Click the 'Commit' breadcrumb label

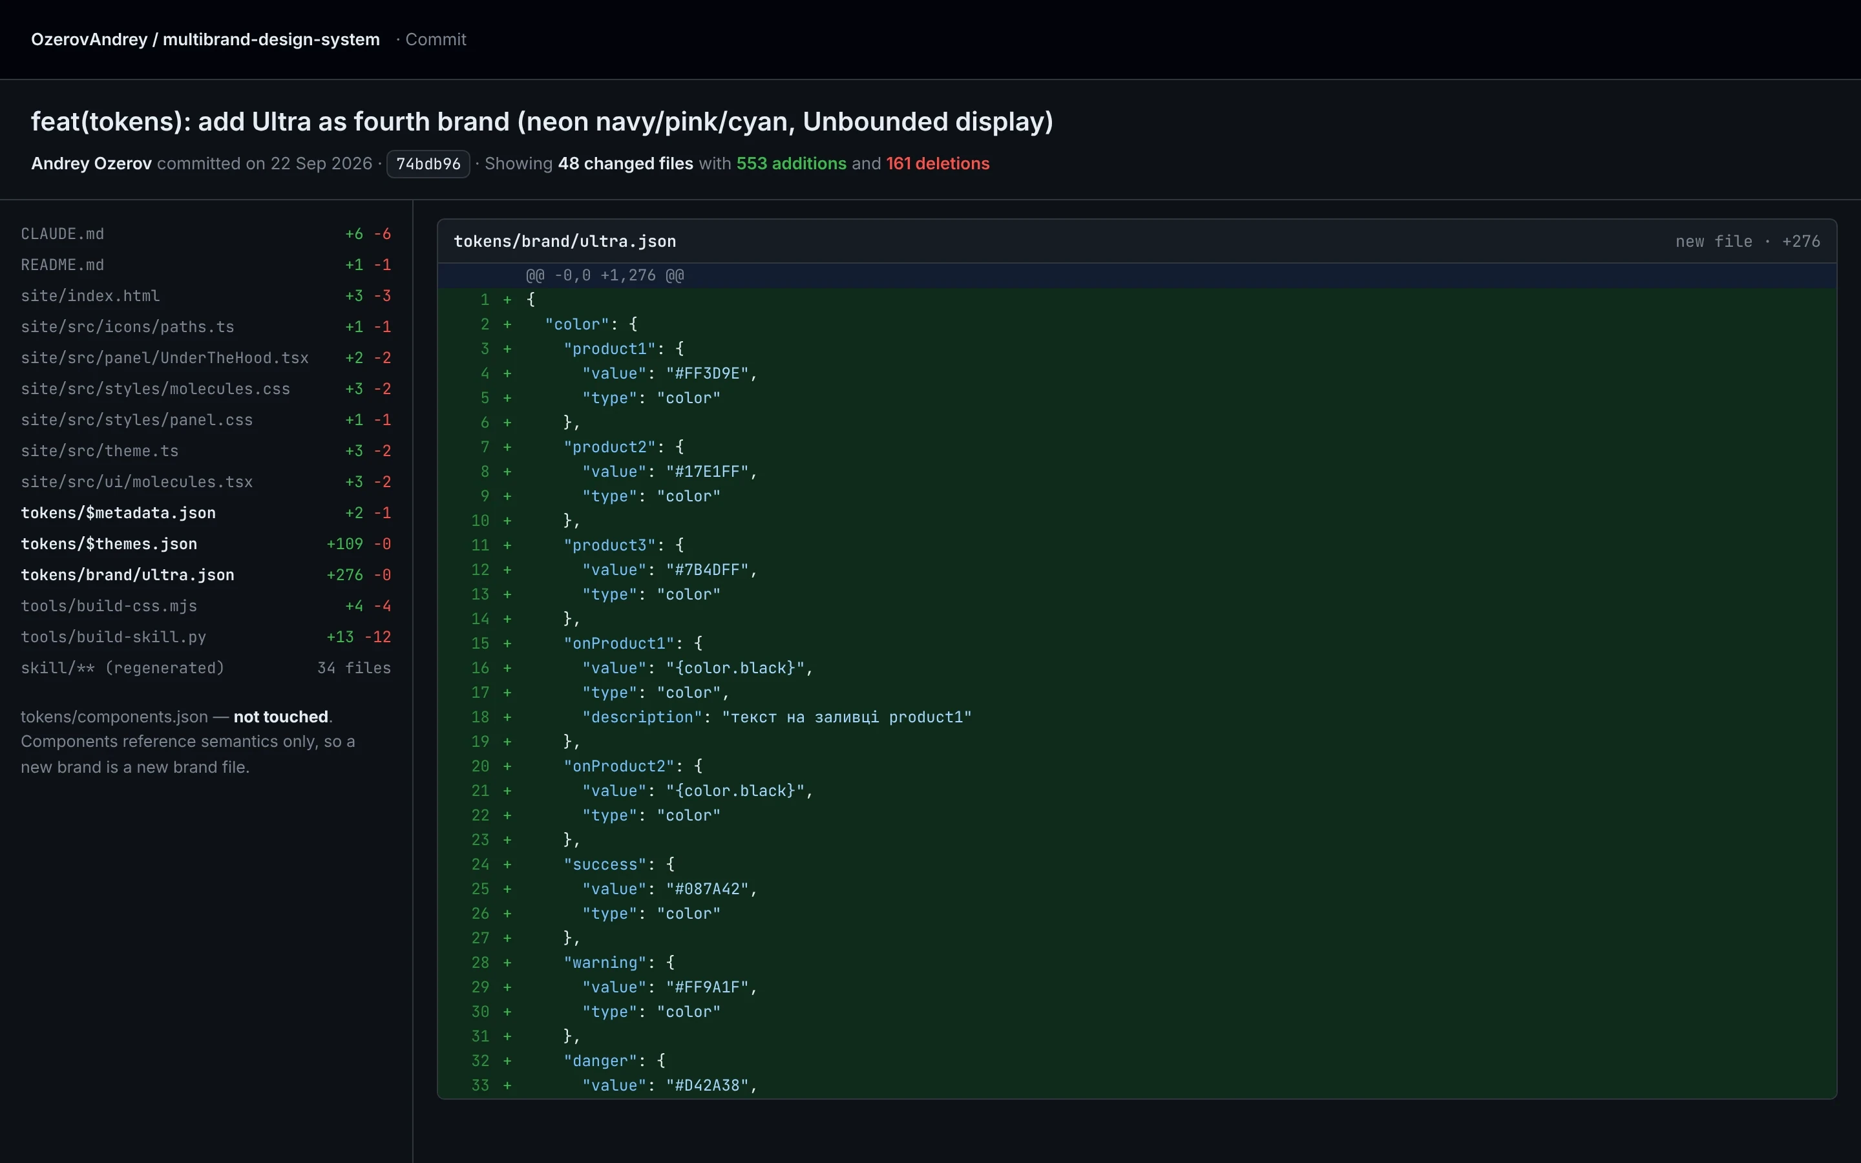click(436, 39)
